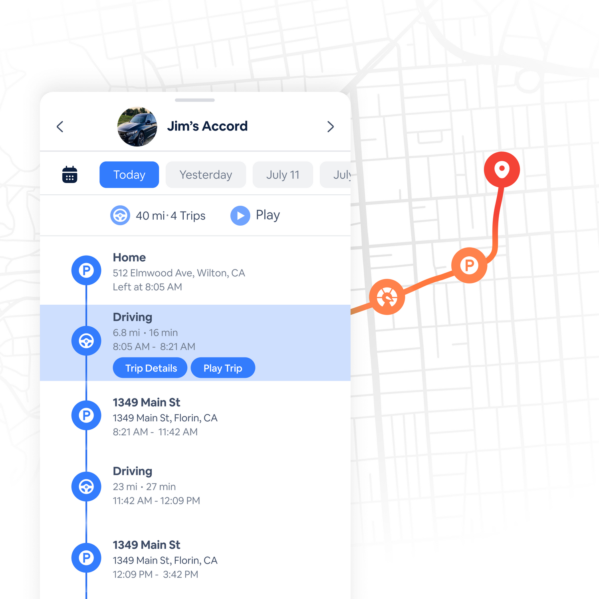Click the Play Trip button

[x=223, y=368]
